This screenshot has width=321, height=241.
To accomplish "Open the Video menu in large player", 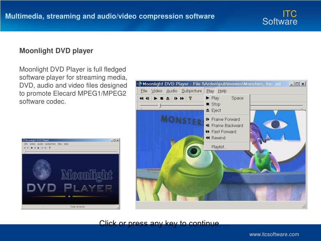I will click(157, 91).
